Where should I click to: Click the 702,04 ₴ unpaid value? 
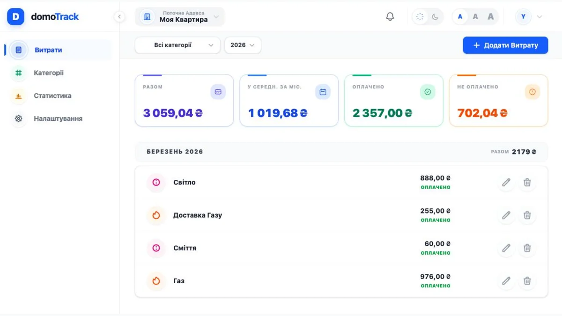483,113
